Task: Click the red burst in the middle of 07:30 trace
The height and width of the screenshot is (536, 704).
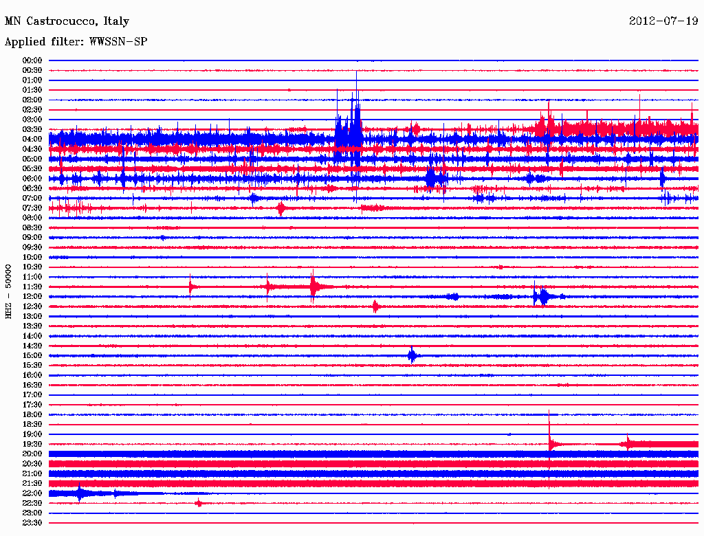Action: [280, 208]
